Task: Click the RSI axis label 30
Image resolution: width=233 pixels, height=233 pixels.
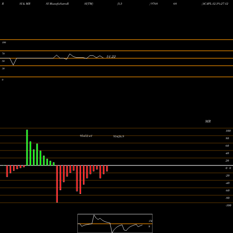Action: (3, 69)
